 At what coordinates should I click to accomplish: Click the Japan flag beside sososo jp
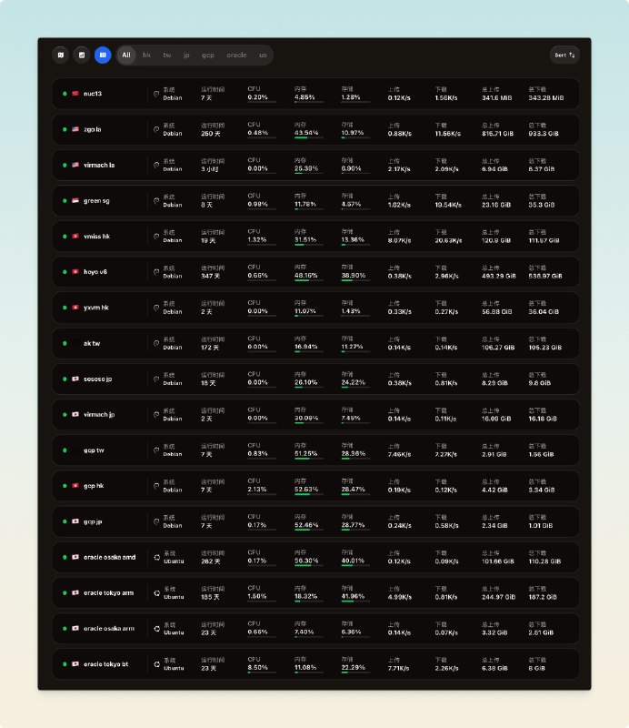pyautogui.click(x=75, y=379)
